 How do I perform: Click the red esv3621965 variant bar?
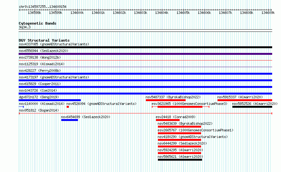coord(180,107)
